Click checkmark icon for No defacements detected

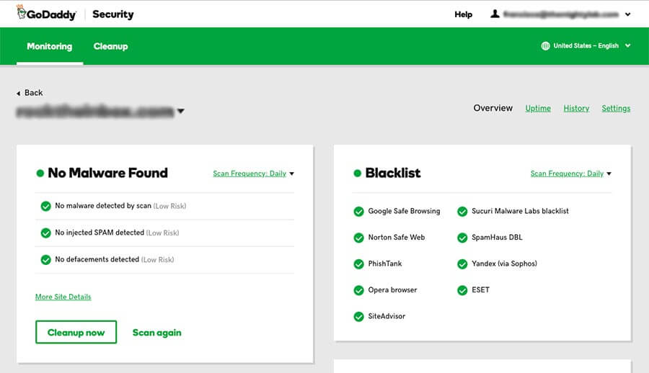(x=46, y=260)
